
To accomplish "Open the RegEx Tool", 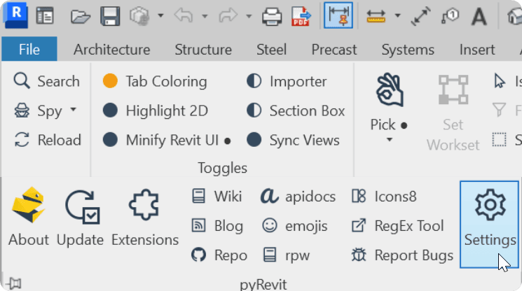I will (397, 226).
